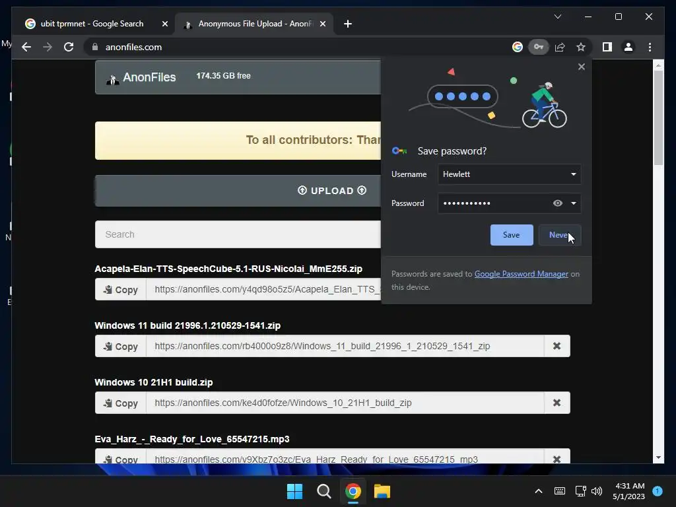Click the AnonFiles logo
The width and height of the screenshot is (676, 507).
141,77
